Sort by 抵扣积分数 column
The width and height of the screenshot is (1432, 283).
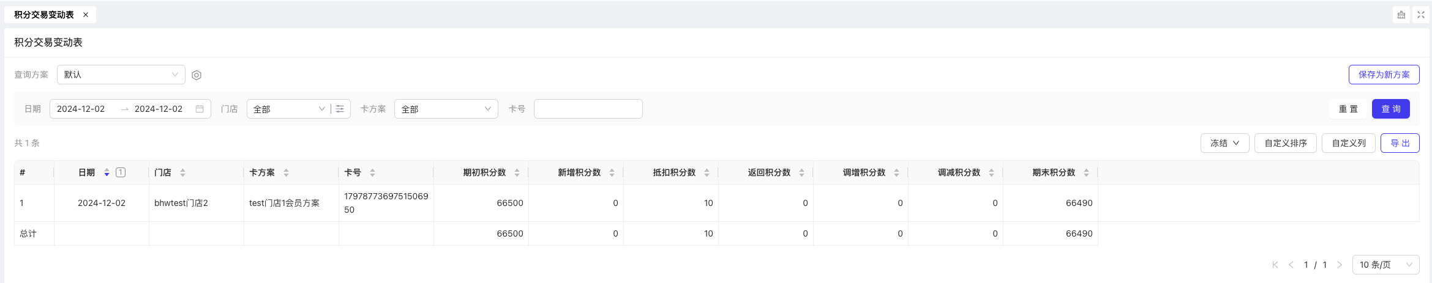[x=707, y=172]
